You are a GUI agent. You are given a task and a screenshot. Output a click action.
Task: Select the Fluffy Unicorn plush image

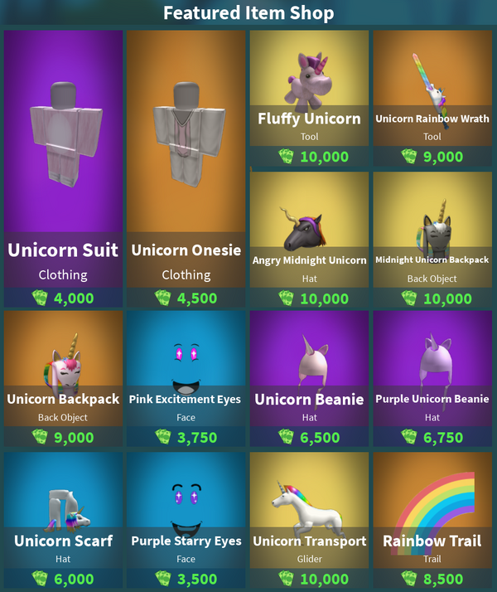[309, 82]
